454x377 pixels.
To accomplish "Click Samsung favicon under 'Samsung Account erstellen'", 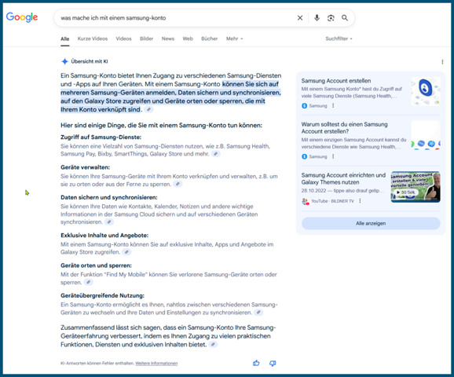I will tap(304, 106).
